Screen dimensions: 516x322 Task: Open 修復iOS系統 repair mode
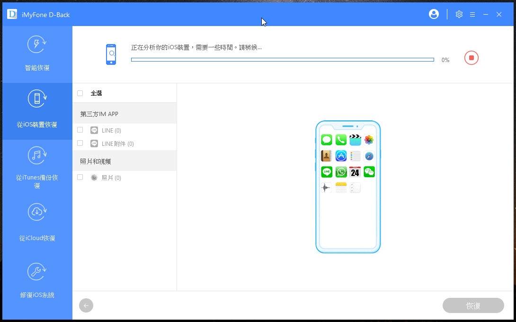pyautogui.click(x=37, y=281)
